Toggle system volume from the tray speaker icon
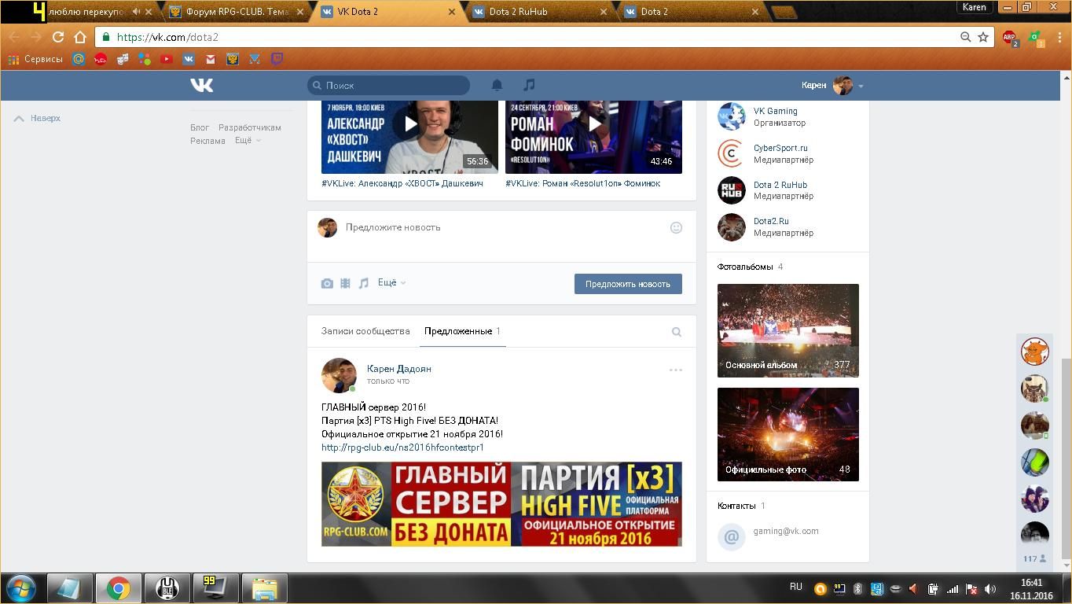Viewport: 1072px width, 604px height. tap(990, 588)
